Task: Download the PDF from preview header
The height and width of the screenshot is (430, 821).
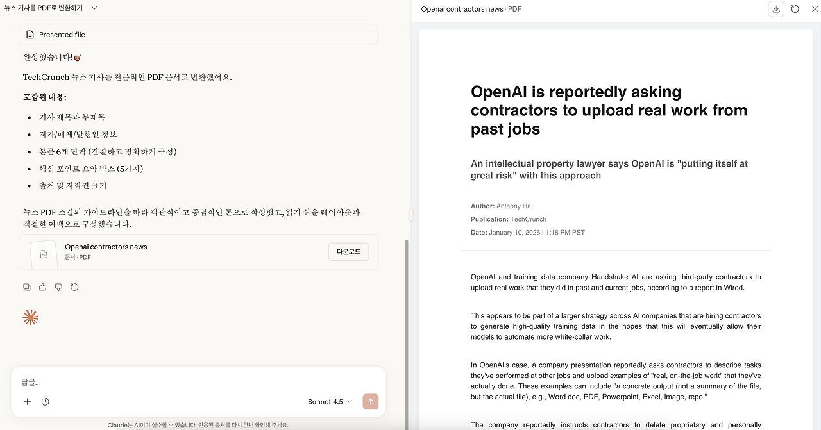Action: pos(776,9)
